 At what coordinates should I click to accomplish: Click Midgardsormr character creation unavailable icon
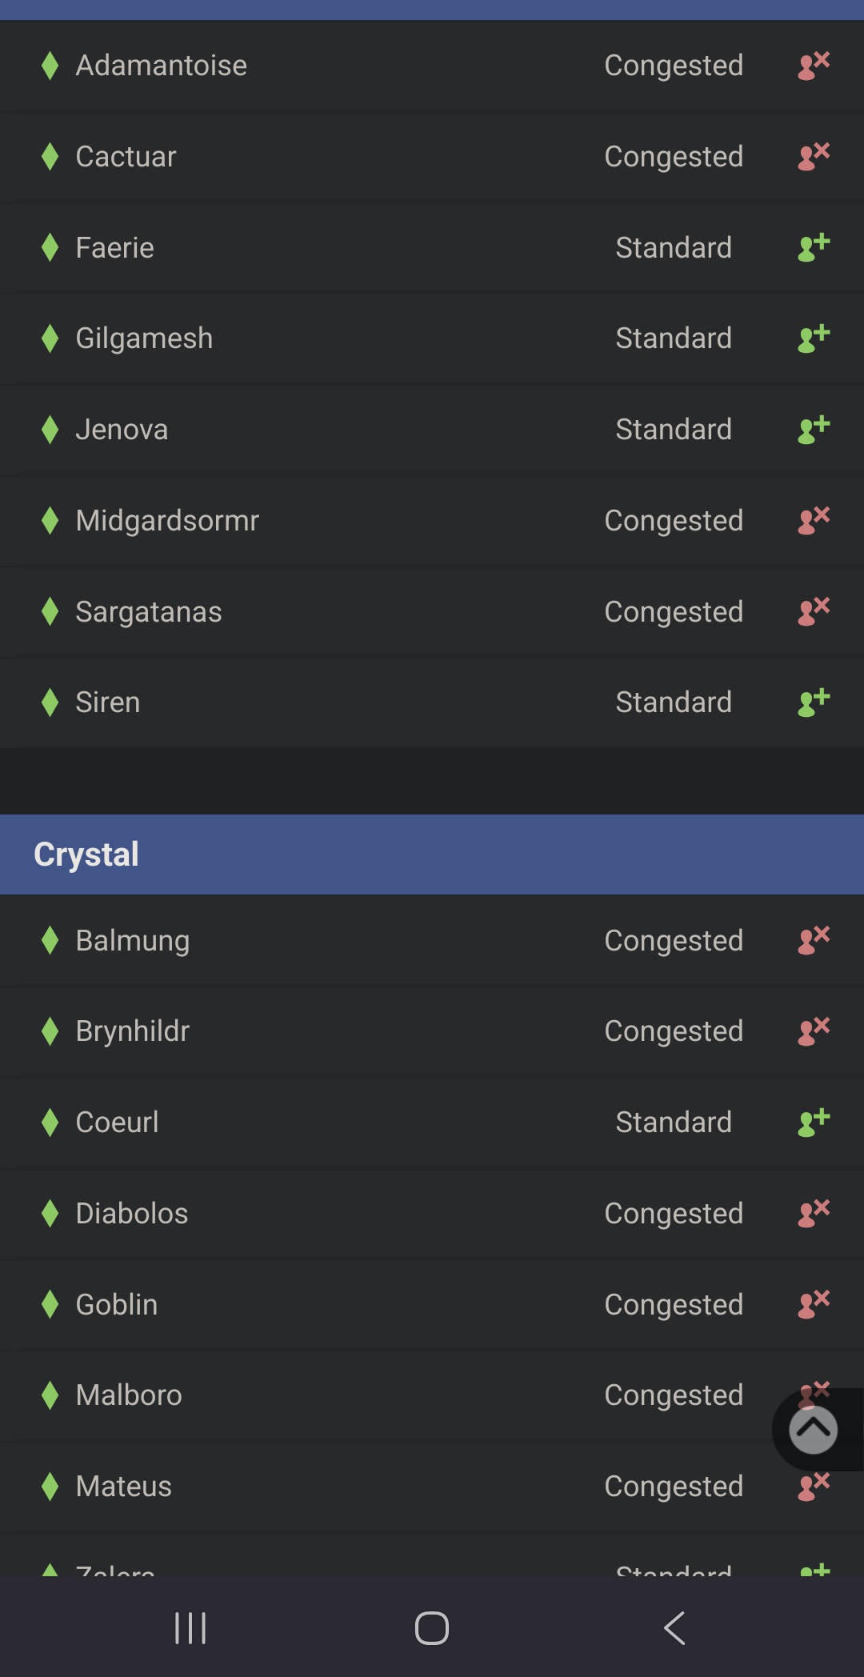[814, 520]
